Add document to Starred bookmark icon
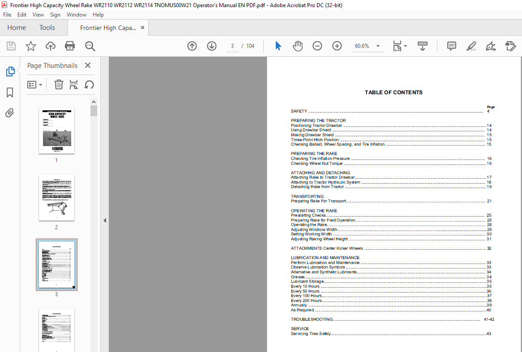 (30, 46)
